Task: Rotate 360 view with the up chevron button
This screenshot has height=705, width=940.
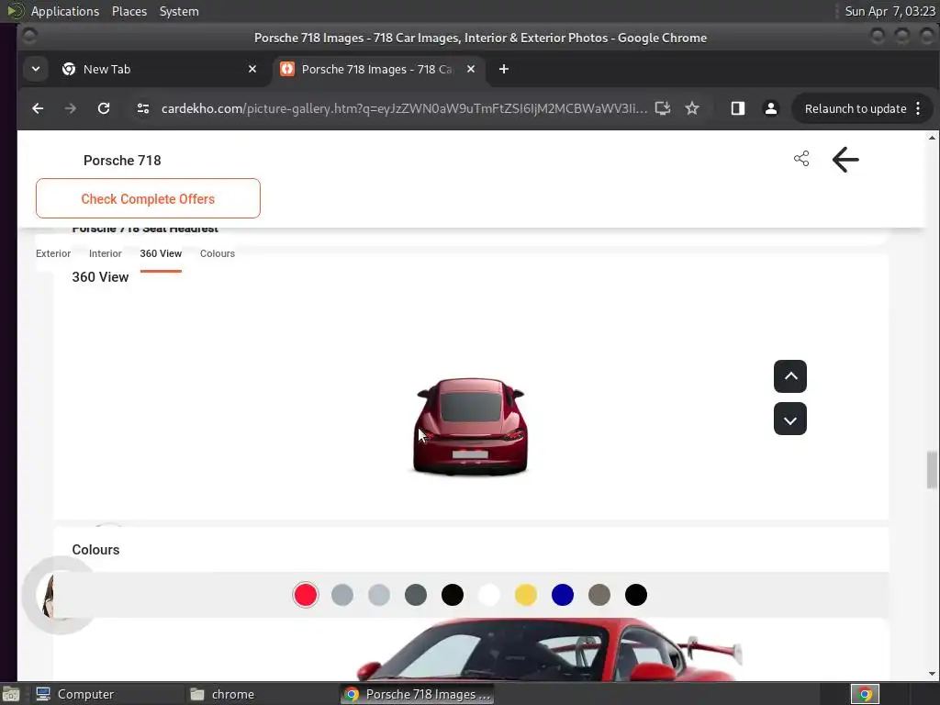Action: click(x=790, y=376)
